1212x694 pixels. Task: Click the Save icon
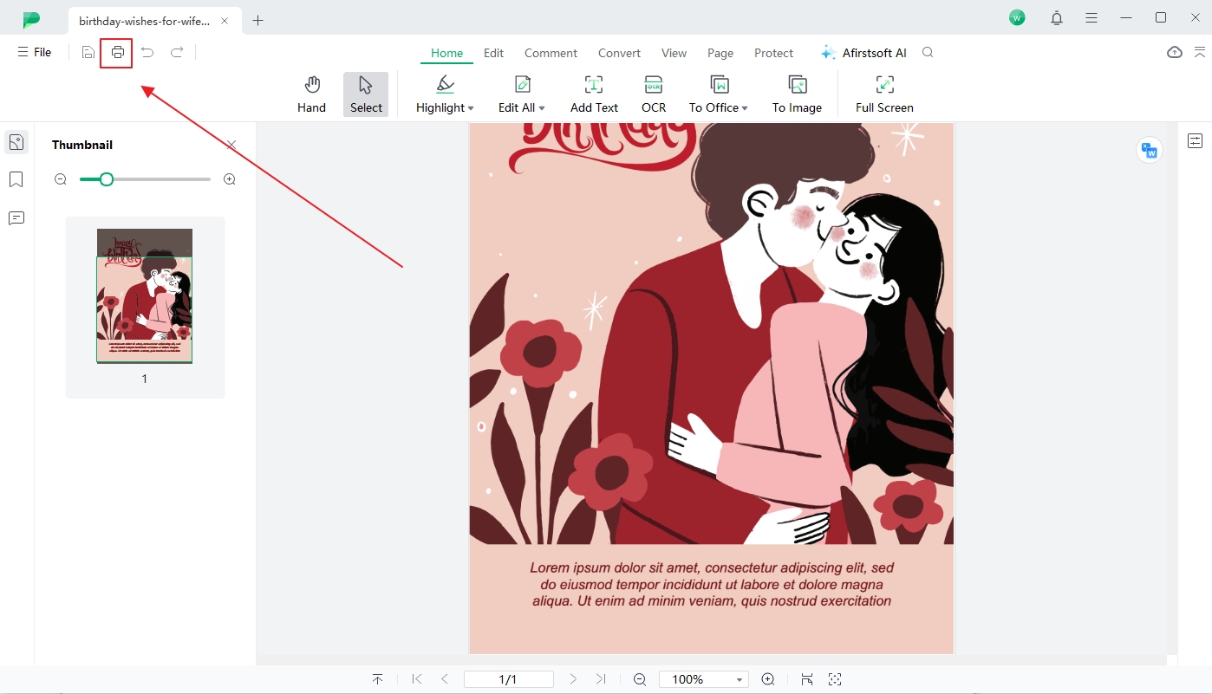pyautogui.click(x=88, y=53)
